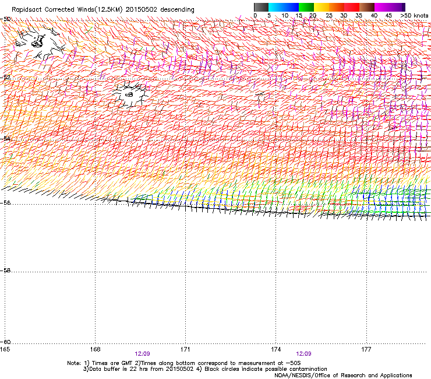Click the purple 12:09 time left of 171
Viewport: 431px width, 379px height.
(142, 354)
